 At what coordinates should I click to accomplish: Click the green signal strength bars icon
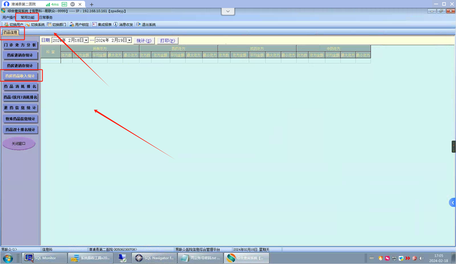click(x=48, y=4)
